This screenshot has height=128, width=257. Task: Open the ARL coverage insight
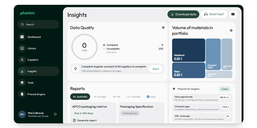pos(202,118)
